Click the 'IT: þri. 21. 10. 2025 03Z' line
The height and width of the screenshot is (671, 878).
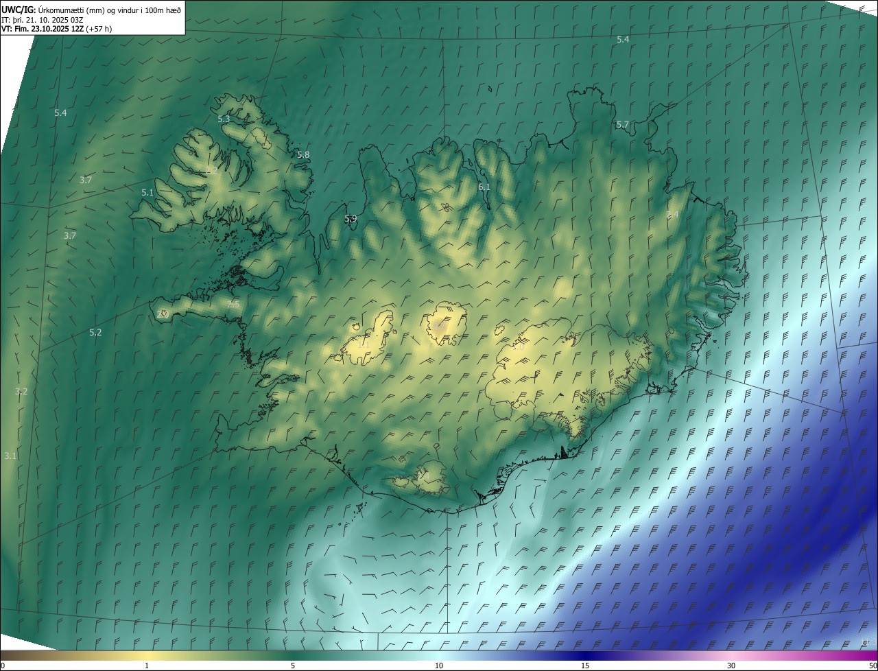click(x=43, y=19)
